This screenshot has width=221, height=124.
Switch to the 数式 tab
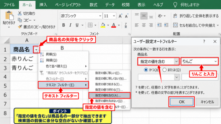[x=93, y=5]
